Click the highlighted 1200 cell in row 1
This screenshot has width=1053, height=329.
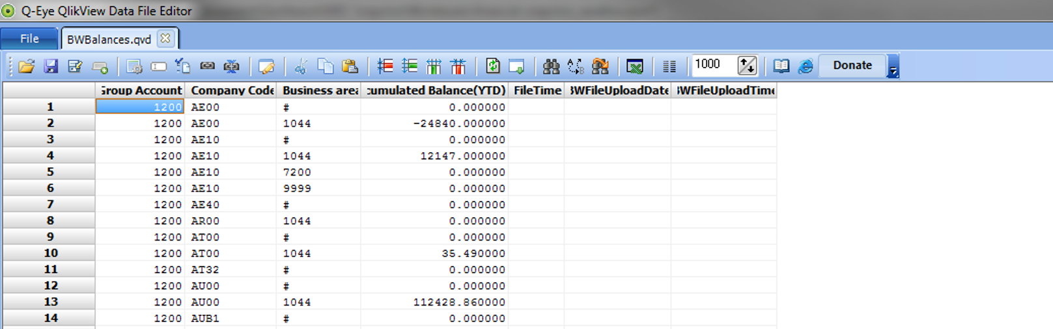pyautogui.click(x=140, y=107)
